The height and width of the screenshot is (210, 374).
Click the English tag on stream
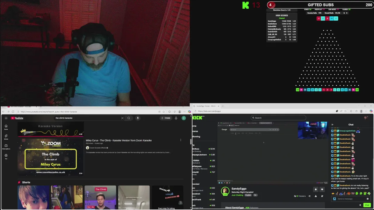coord(248,195)
